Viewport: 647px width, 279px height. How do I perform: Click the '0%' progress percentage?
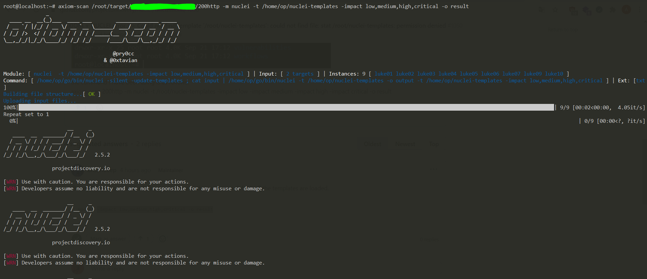13,121
